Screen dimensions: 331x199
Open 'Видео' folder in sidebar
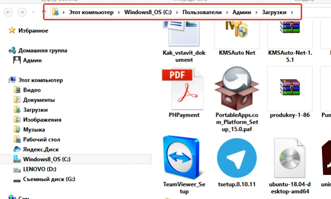tap(32, 90)
